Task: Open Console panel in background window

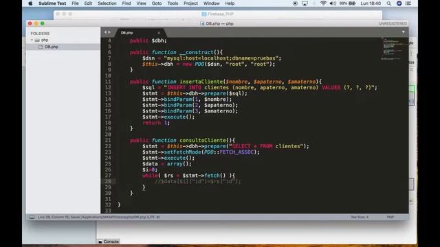Action: pos(109,242)
